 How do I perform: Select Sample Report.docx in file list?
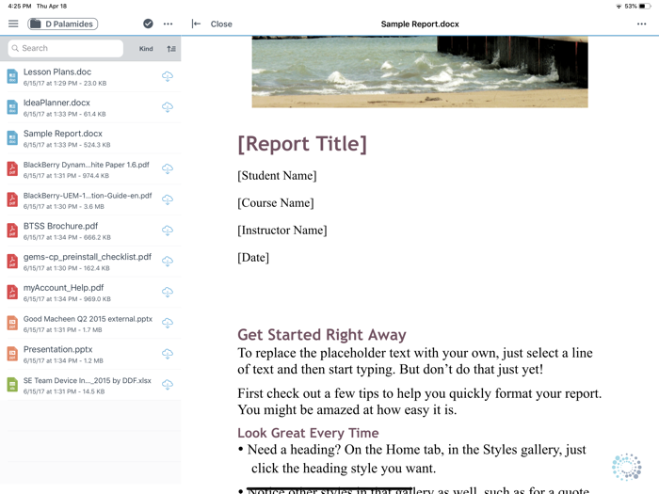click(x=90, y=138)
